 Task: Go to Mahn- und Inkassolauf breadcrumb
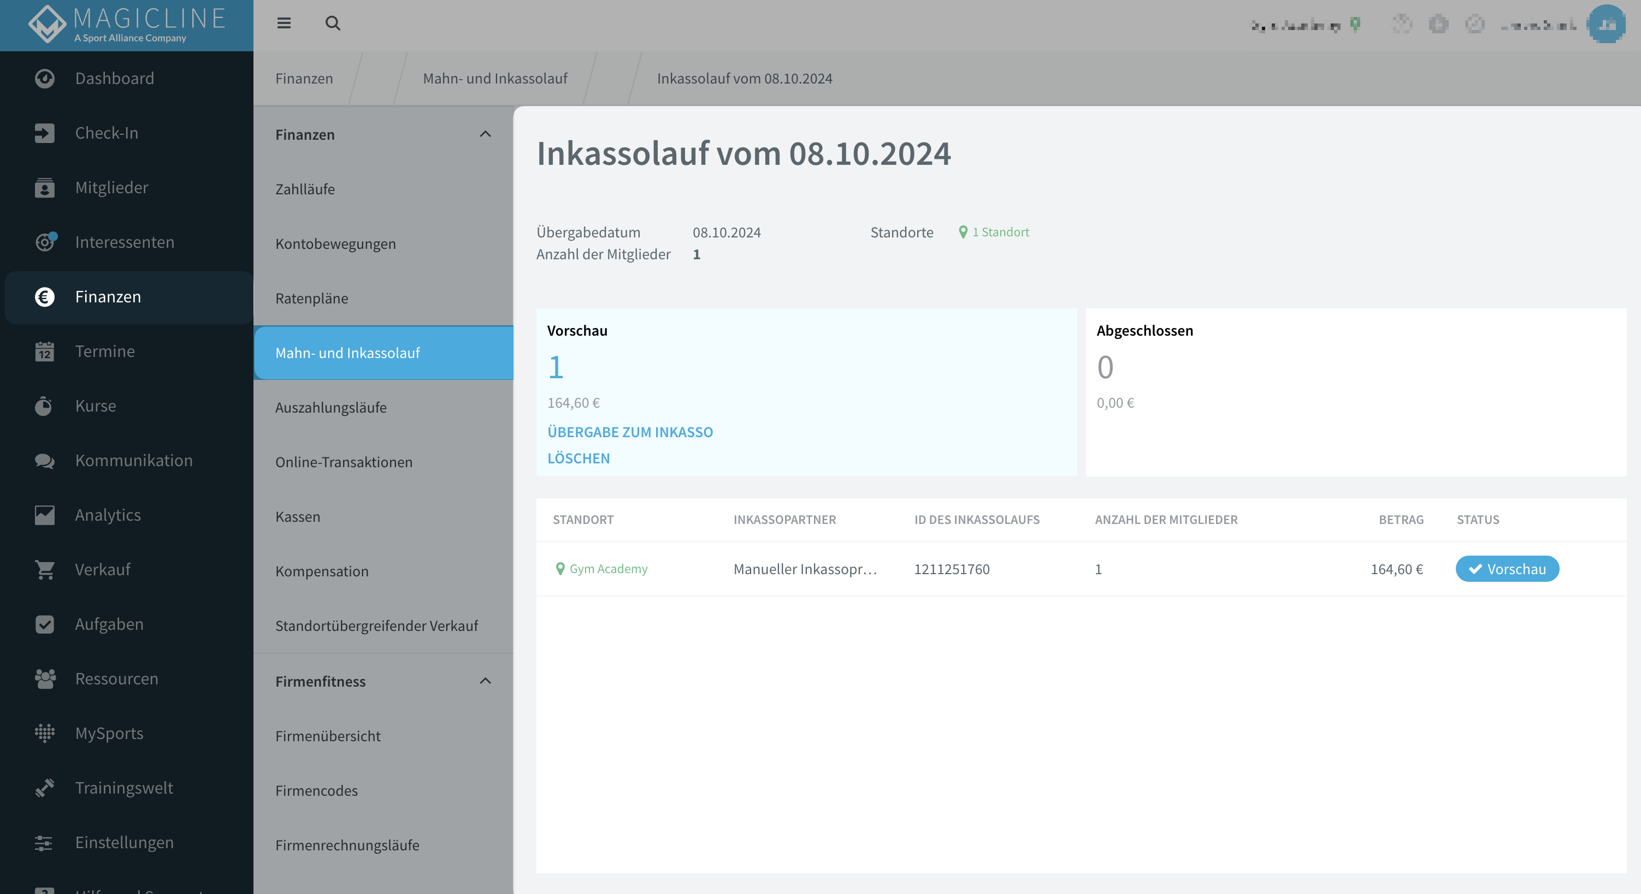pyautogui.click(x=495, y=78)
